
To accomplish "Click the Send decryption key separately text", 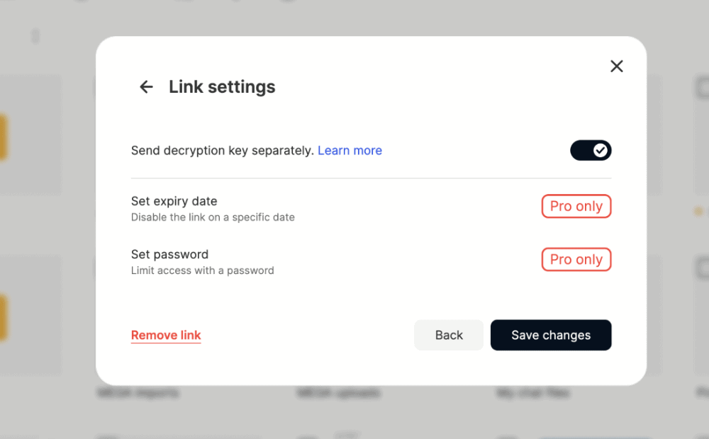I will point(222,150).
